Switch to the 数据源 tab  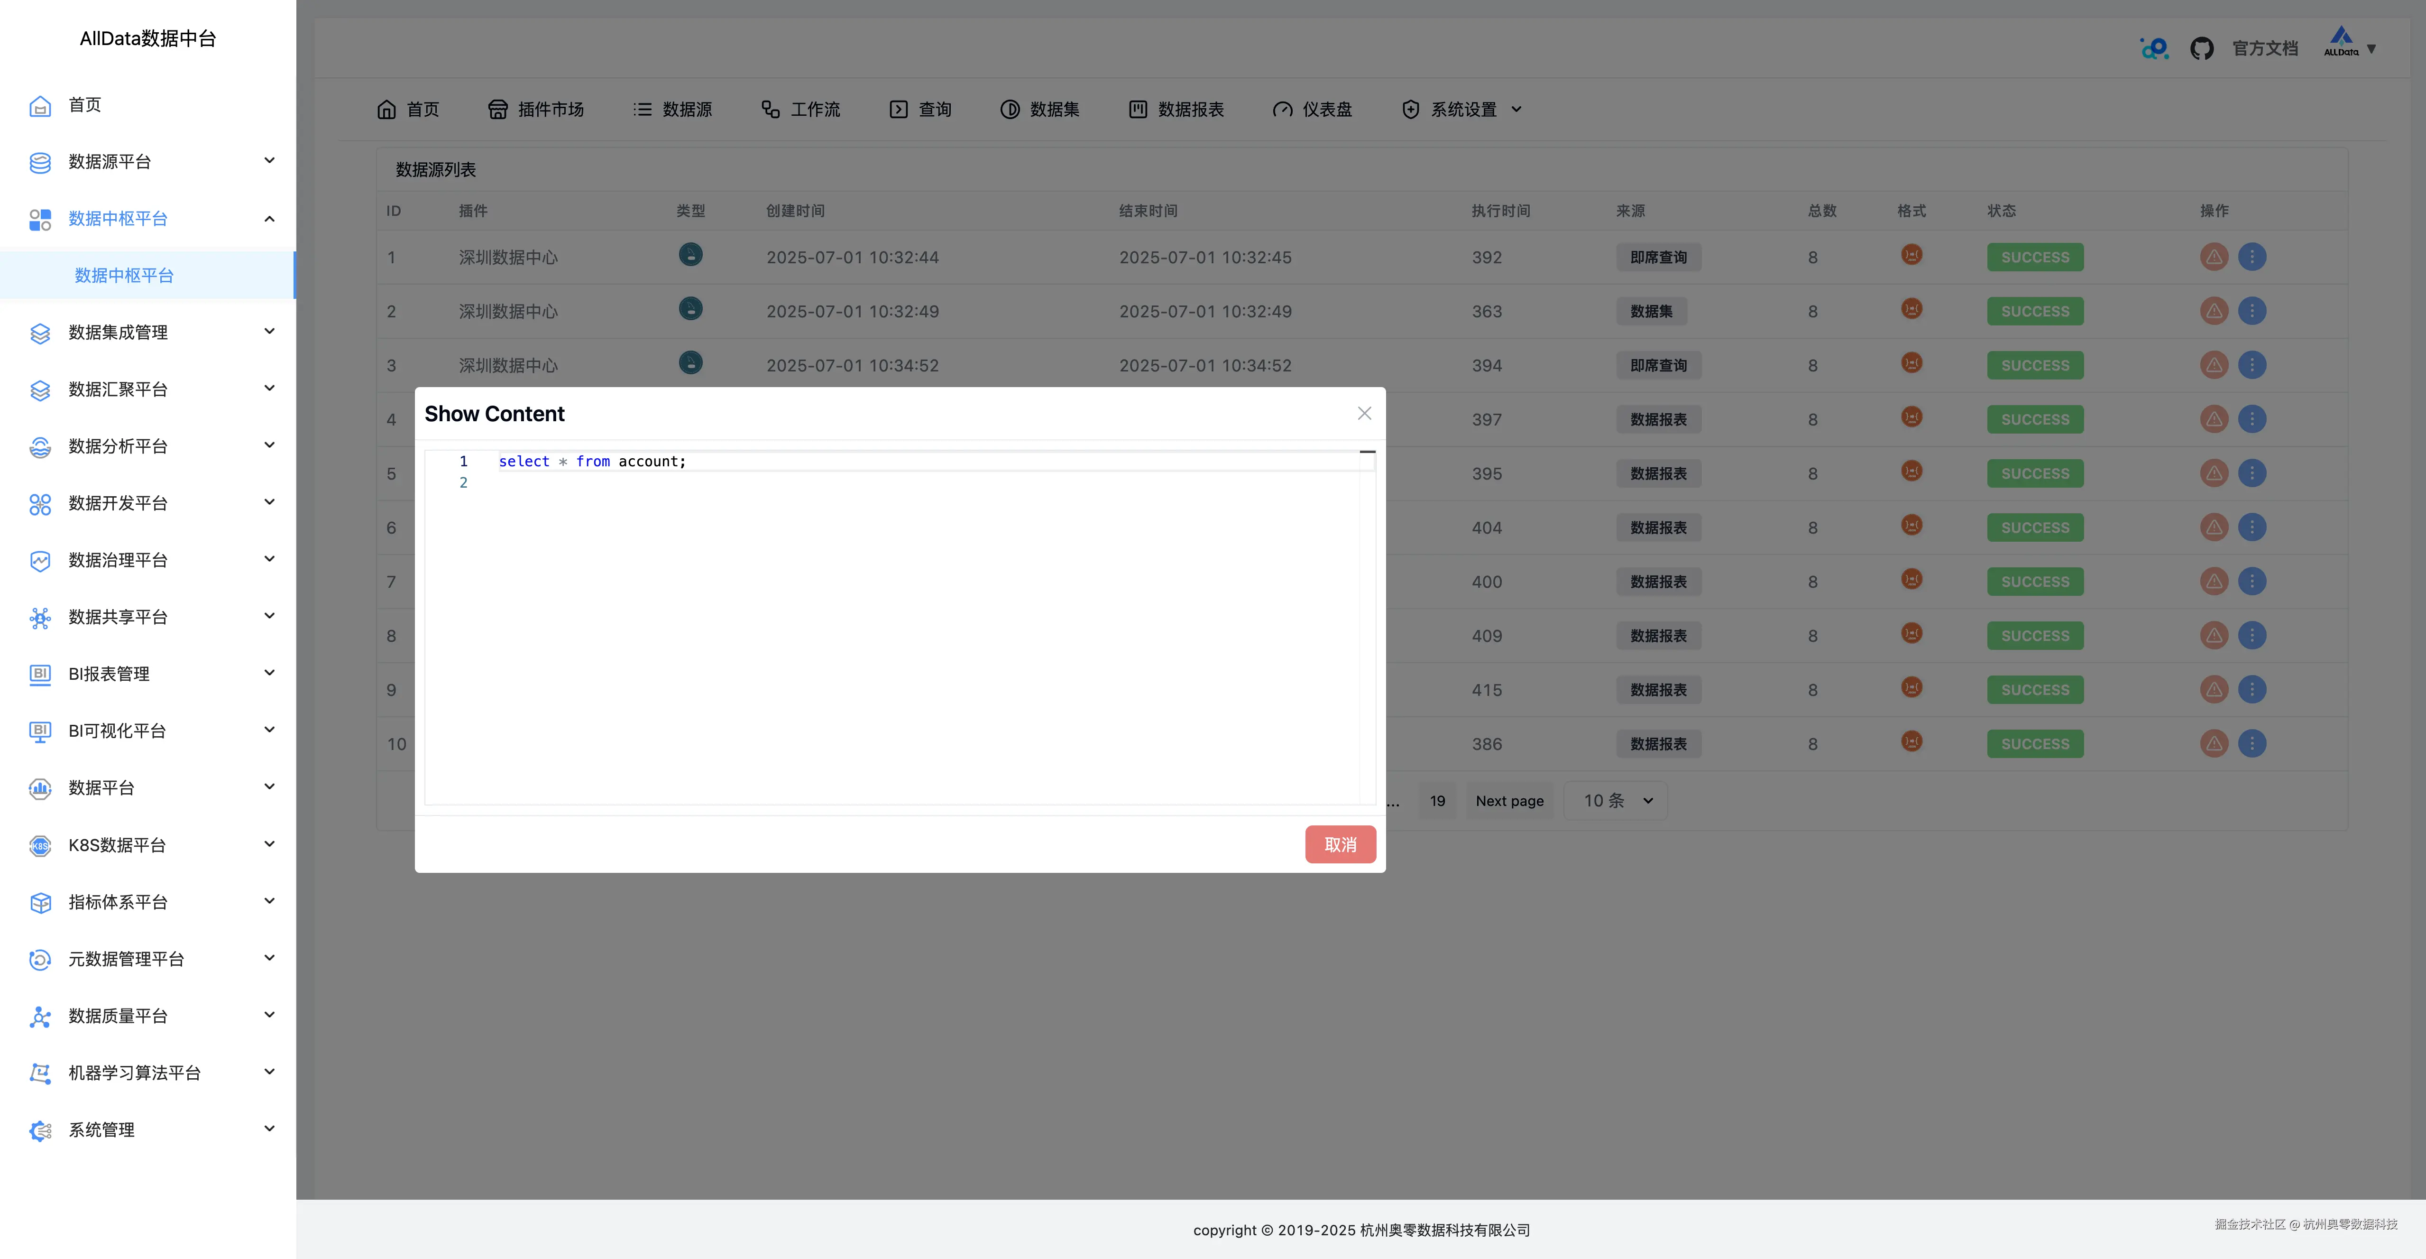(672, 108)
